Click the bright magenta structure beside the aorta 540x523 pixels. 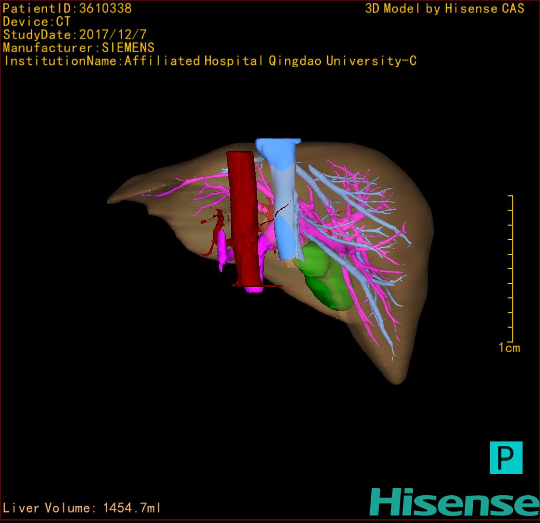coord(223,249)
